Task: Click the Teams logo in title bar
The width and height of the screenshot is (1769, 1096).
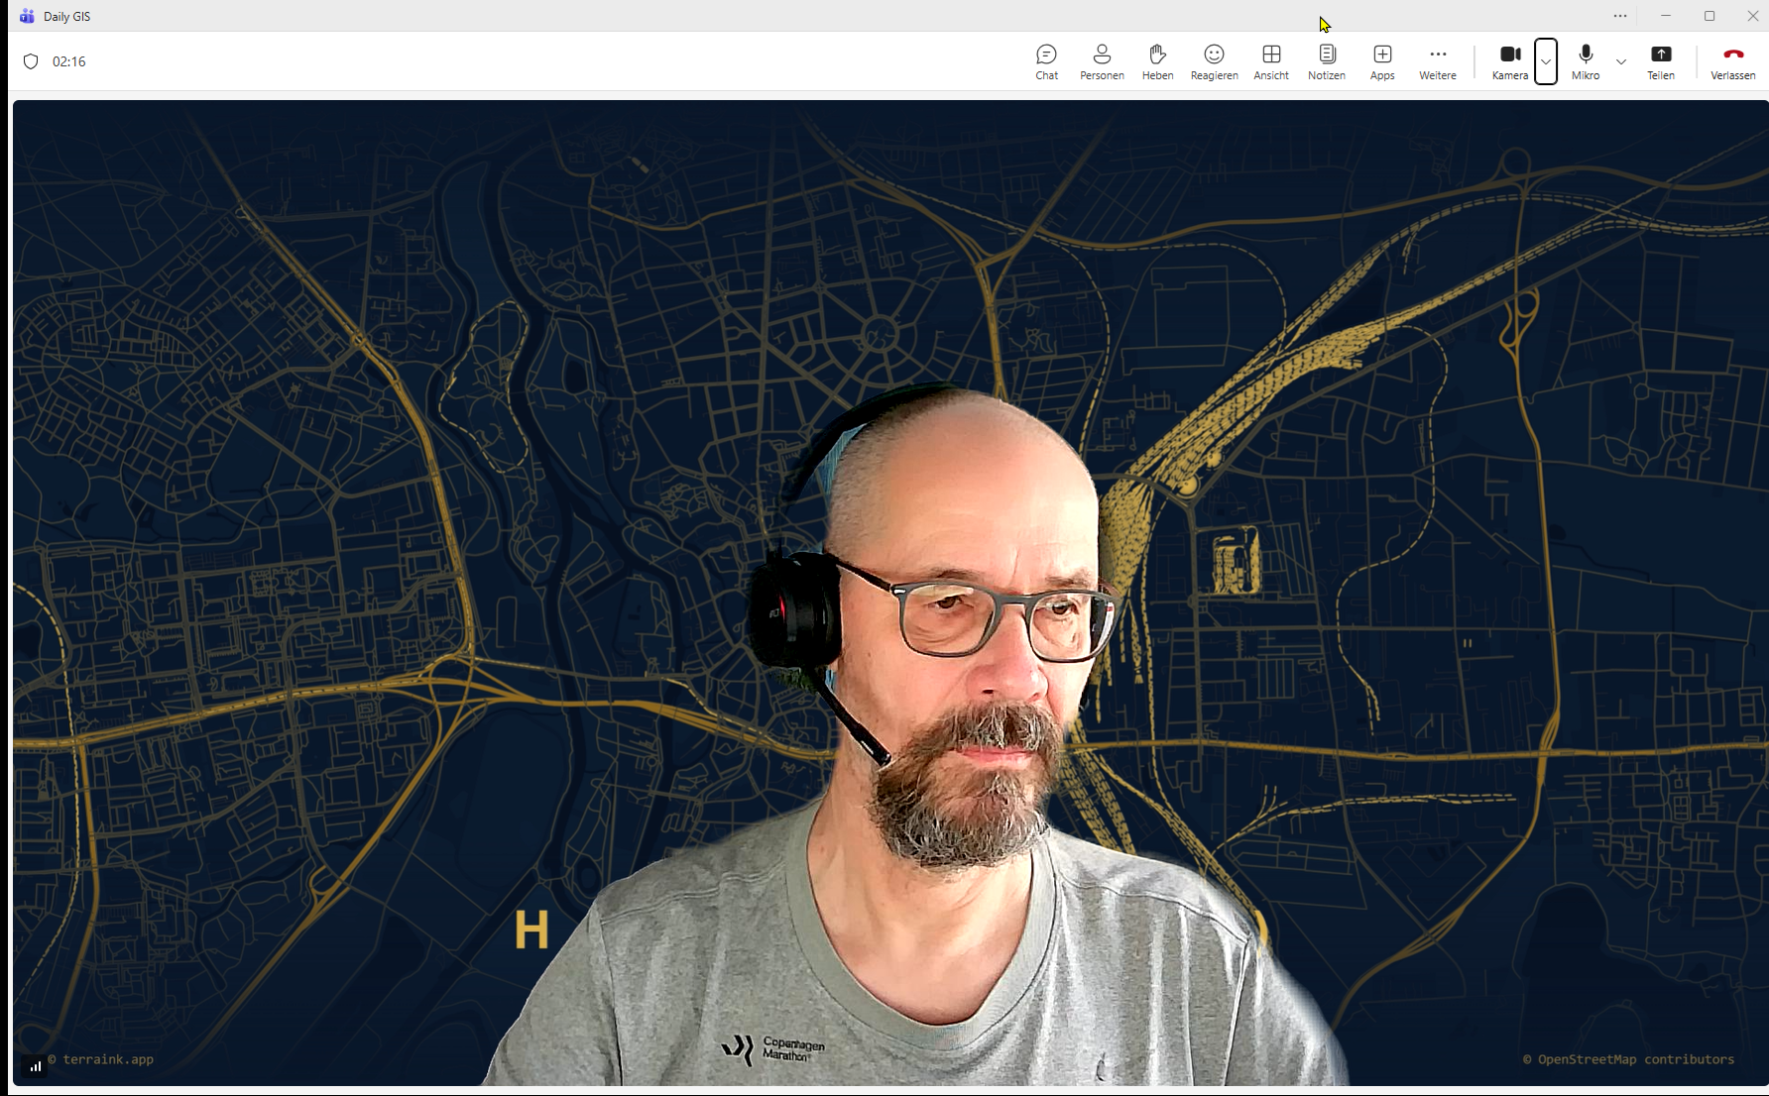Action: tap(27, 16)
